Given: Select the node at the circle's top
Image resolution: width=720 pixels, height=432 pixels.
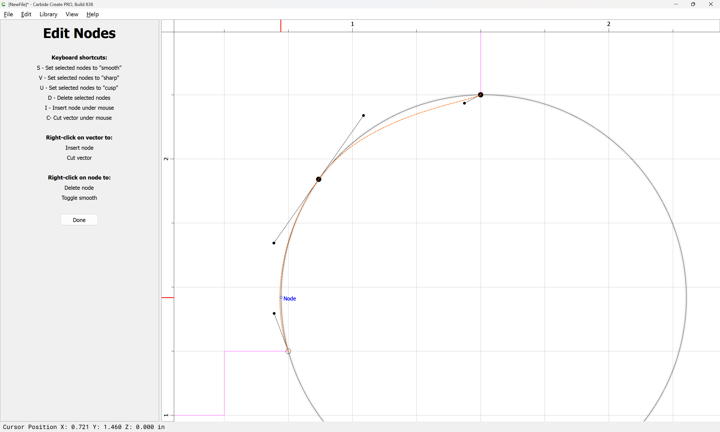Looking at the screenshot, I should pos(480,94).
